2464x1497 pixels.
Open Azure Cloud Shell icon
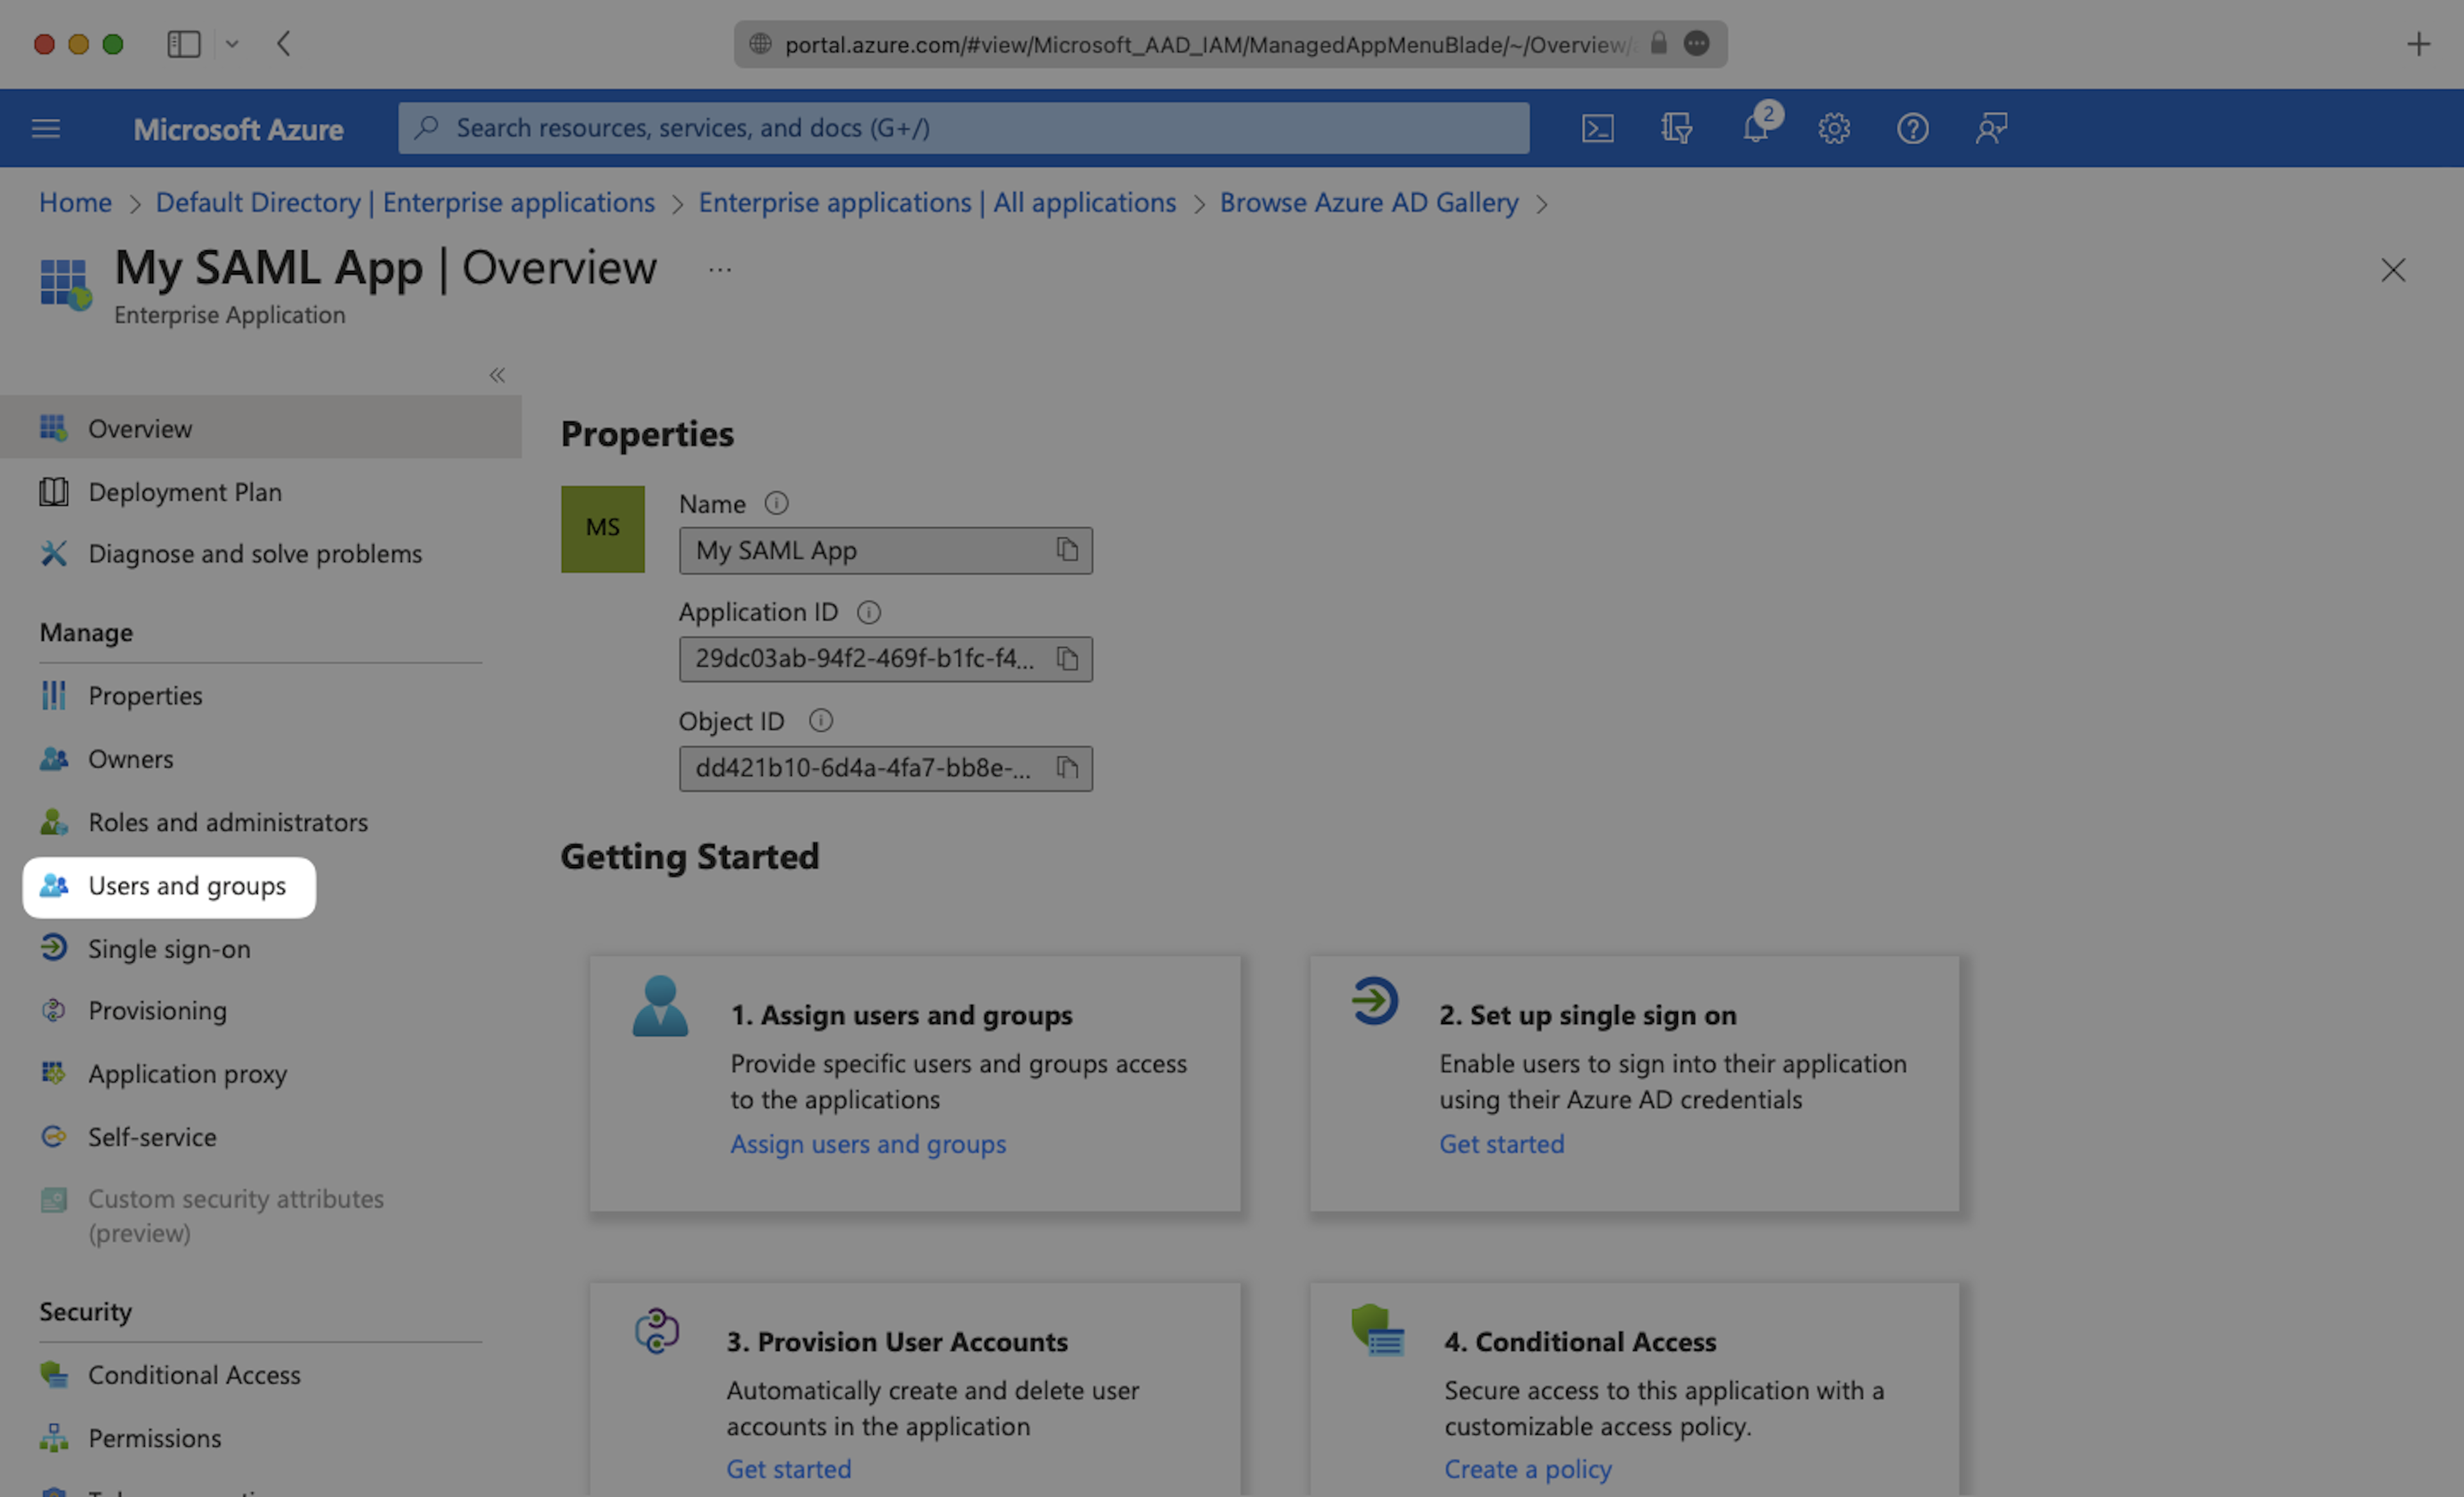tap(1597, 128)
